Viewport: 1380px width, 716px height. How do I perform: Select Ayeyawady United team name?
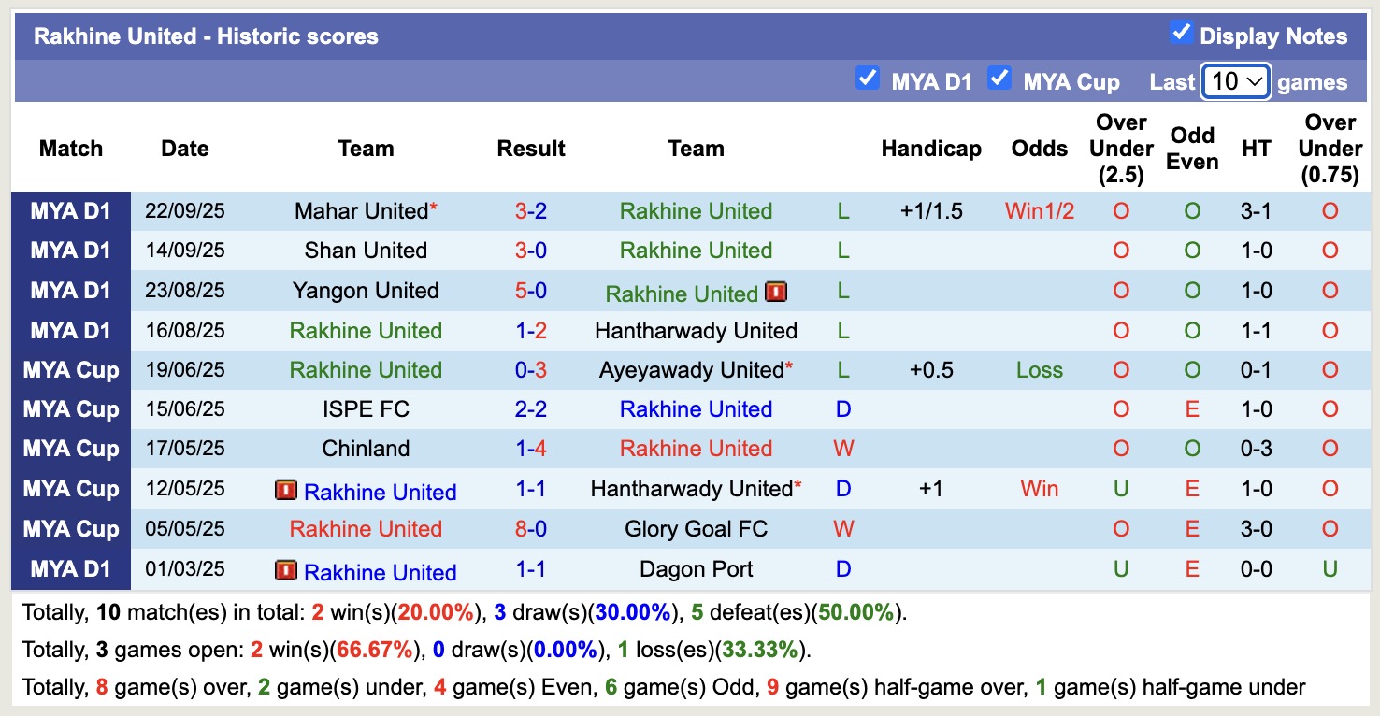[x=691, y=370]
